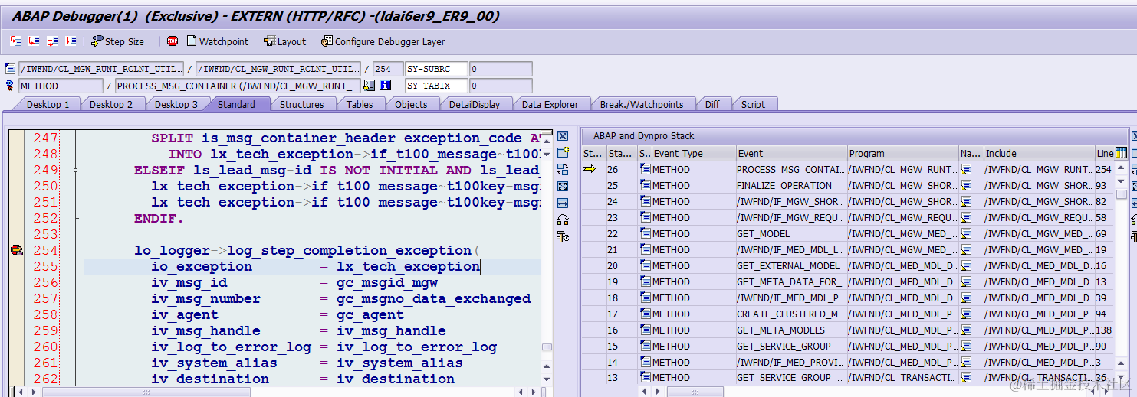1137x397 pixels.
Task: Click the services headset icon beside editor
Action: click(x=563, y=220)
